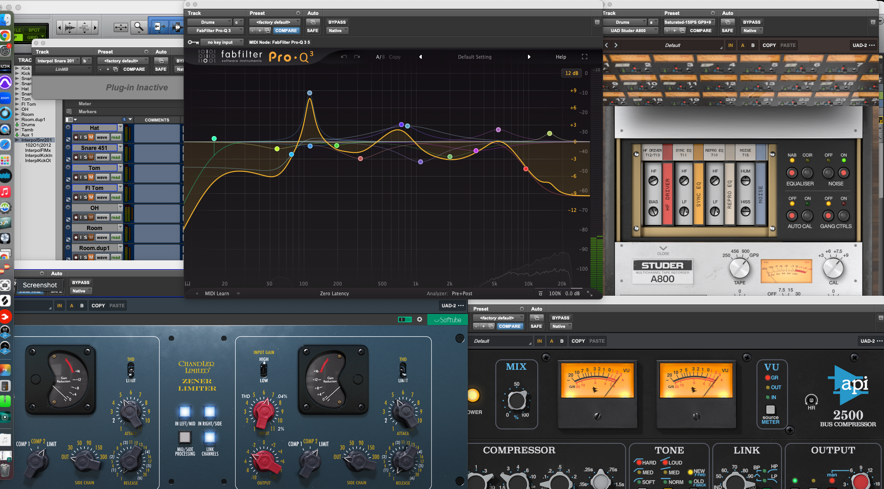Click the undo arrow in FabFilter Pro-Q 3
The image size is (884, 489).
[x=344, y=57]
